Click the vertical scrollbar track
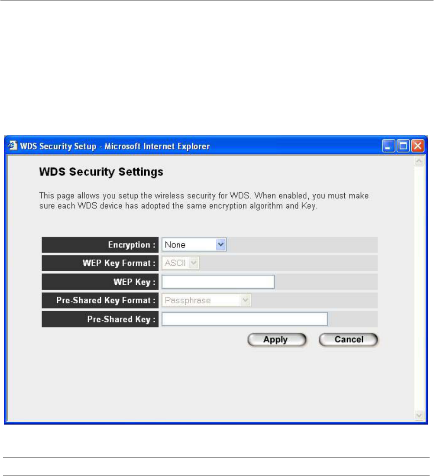 click(x=419, y=288)
